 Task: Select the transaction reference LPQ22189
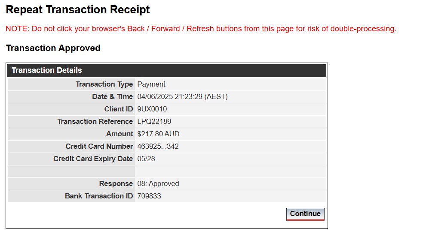pyautogui.click(x=154, y=121)
